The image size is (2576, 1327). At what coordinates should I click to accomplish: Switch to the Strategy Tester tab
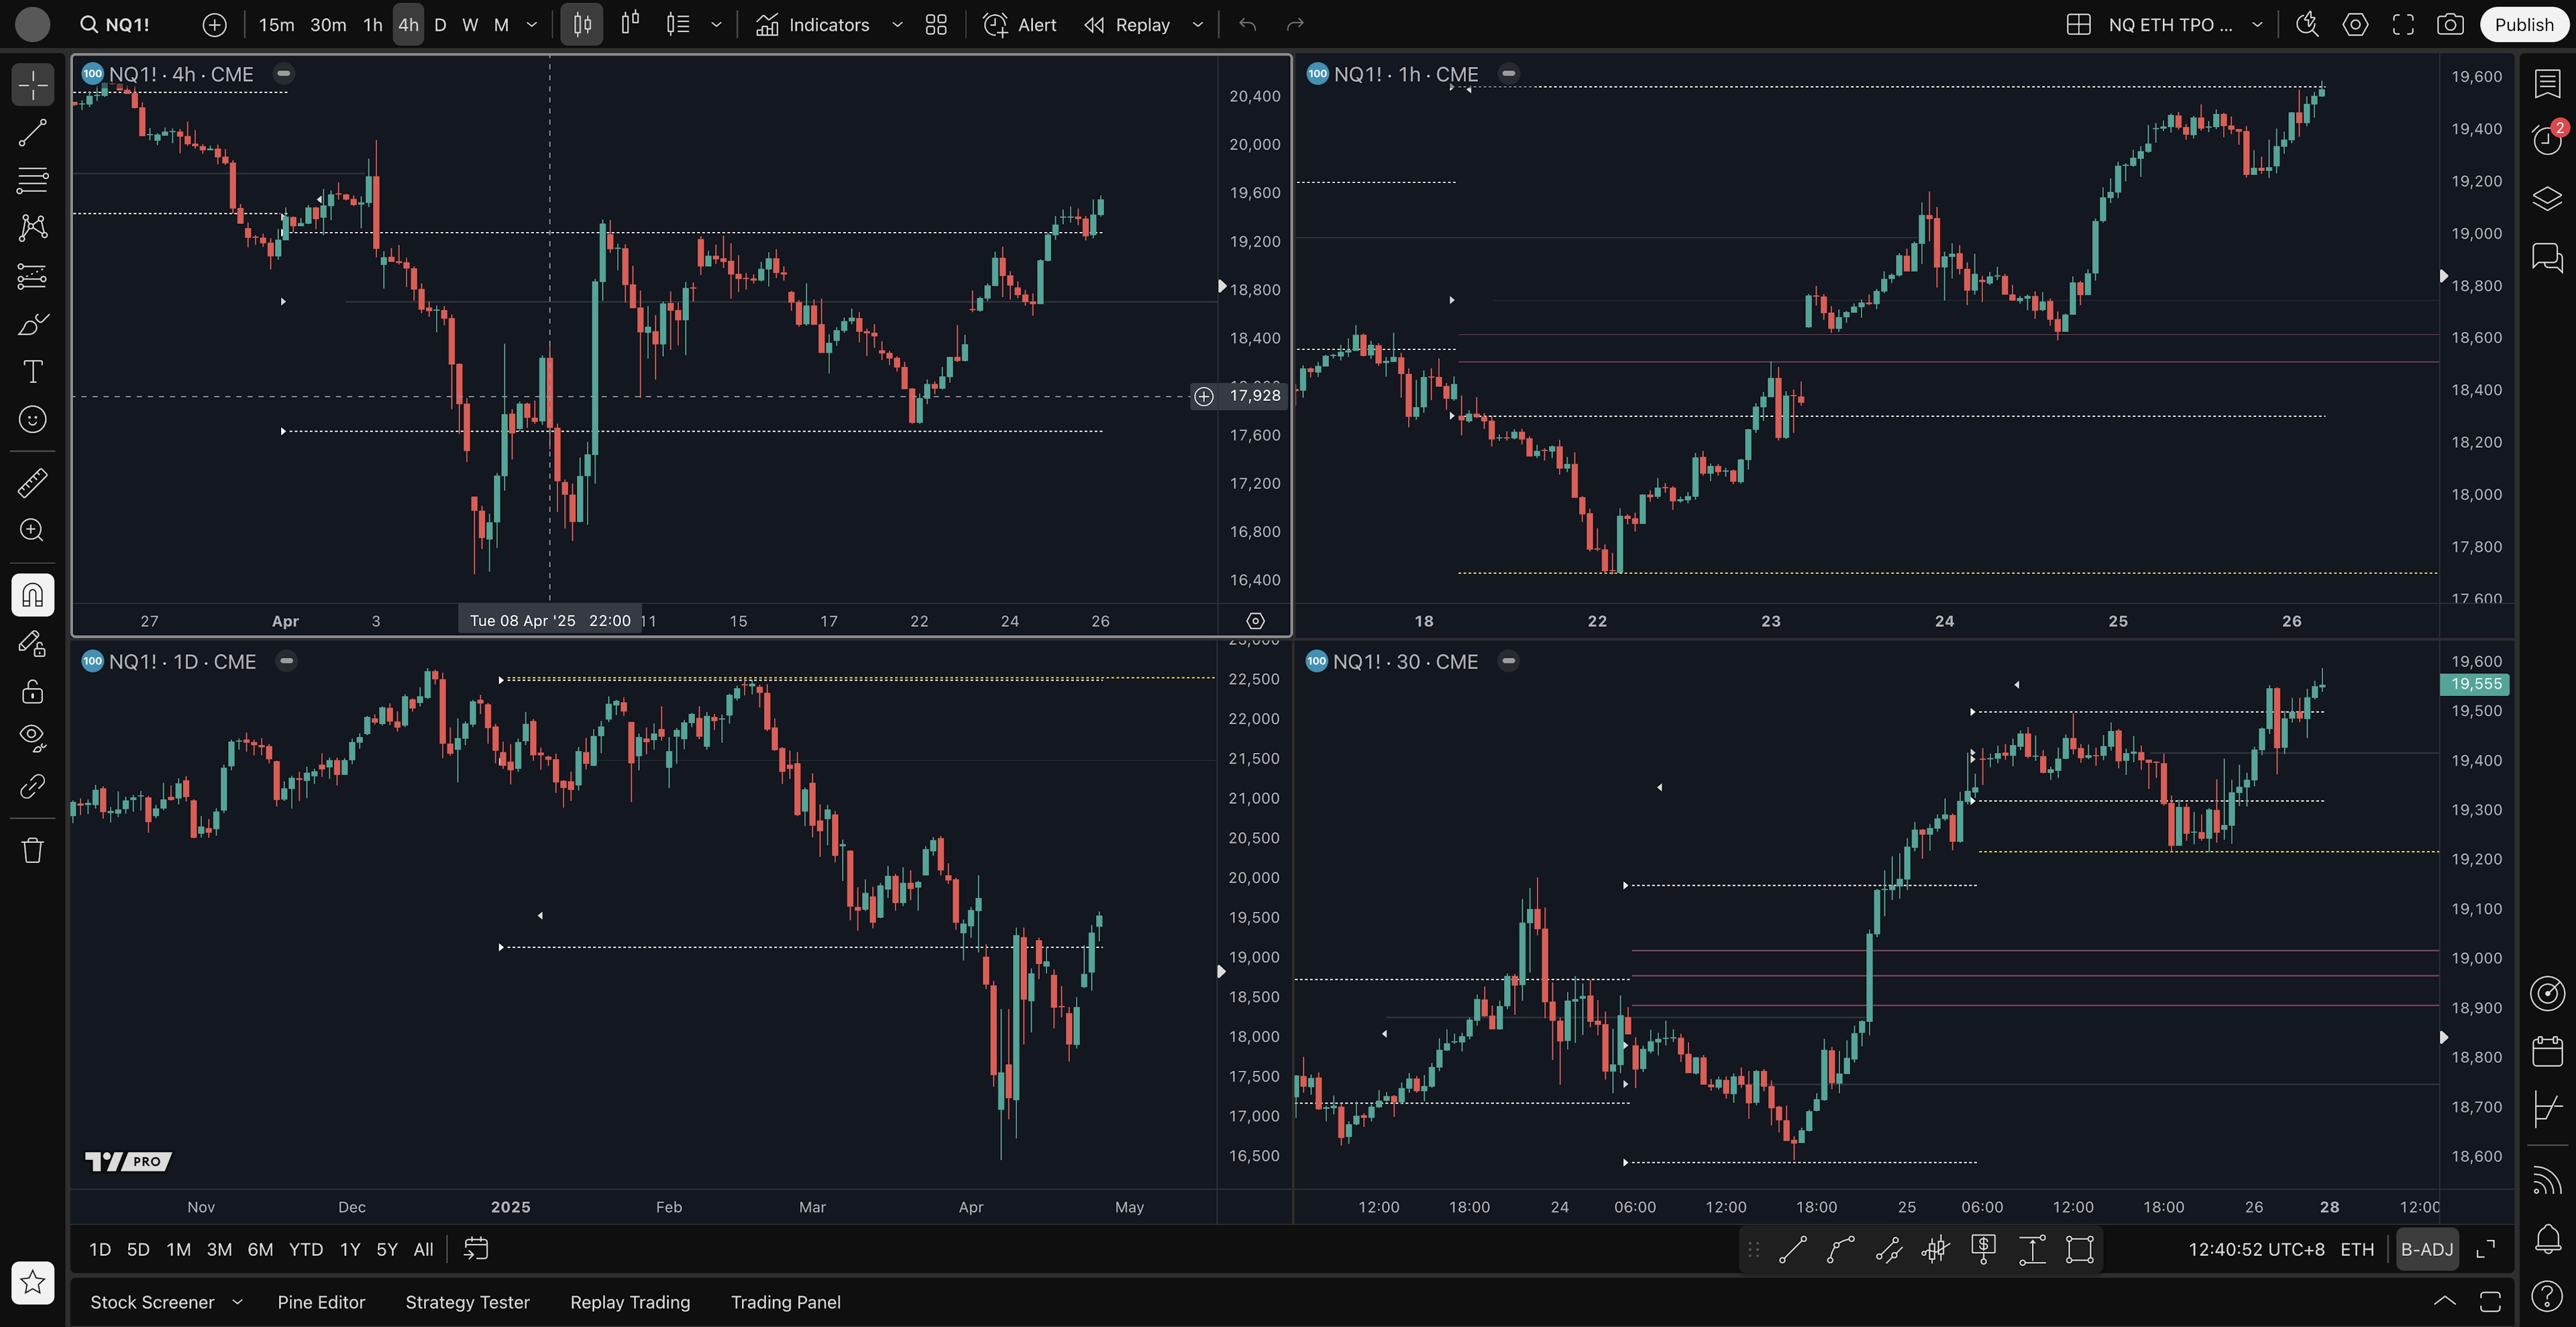(467, 1302)
